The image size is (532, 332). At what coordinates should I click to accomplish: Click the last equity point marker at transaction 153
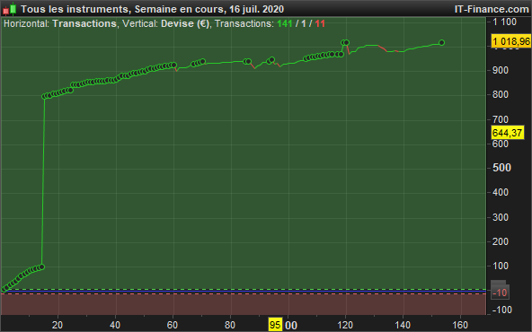pos(441,43)
